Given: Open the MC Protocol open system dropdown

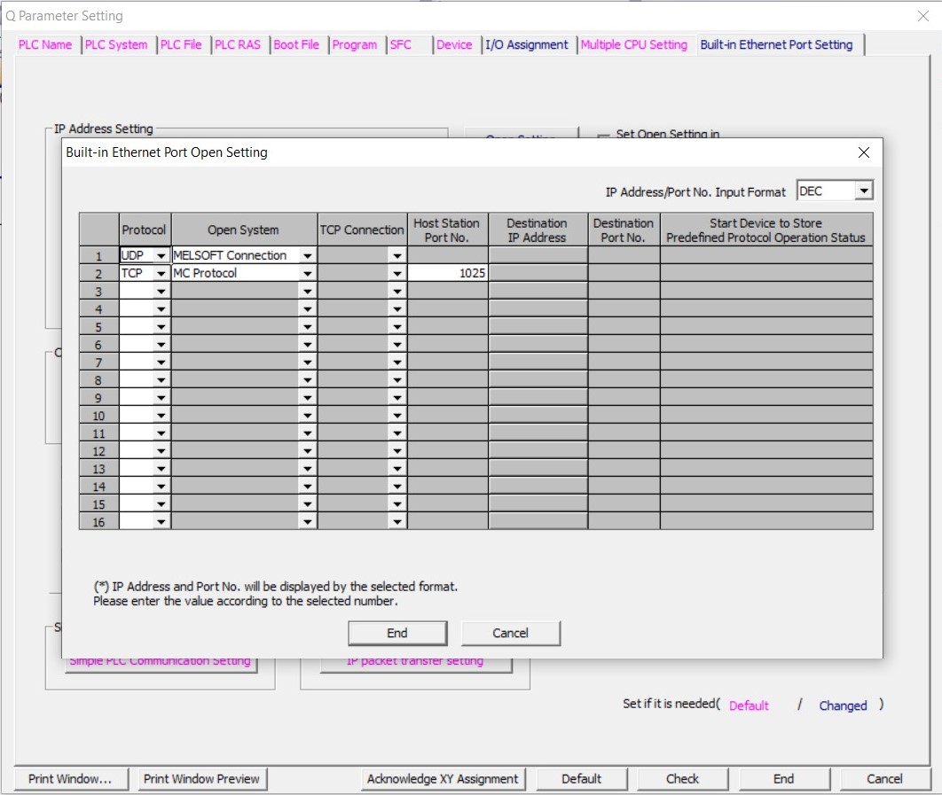Looking at the screenshot, I should [307, 274].
